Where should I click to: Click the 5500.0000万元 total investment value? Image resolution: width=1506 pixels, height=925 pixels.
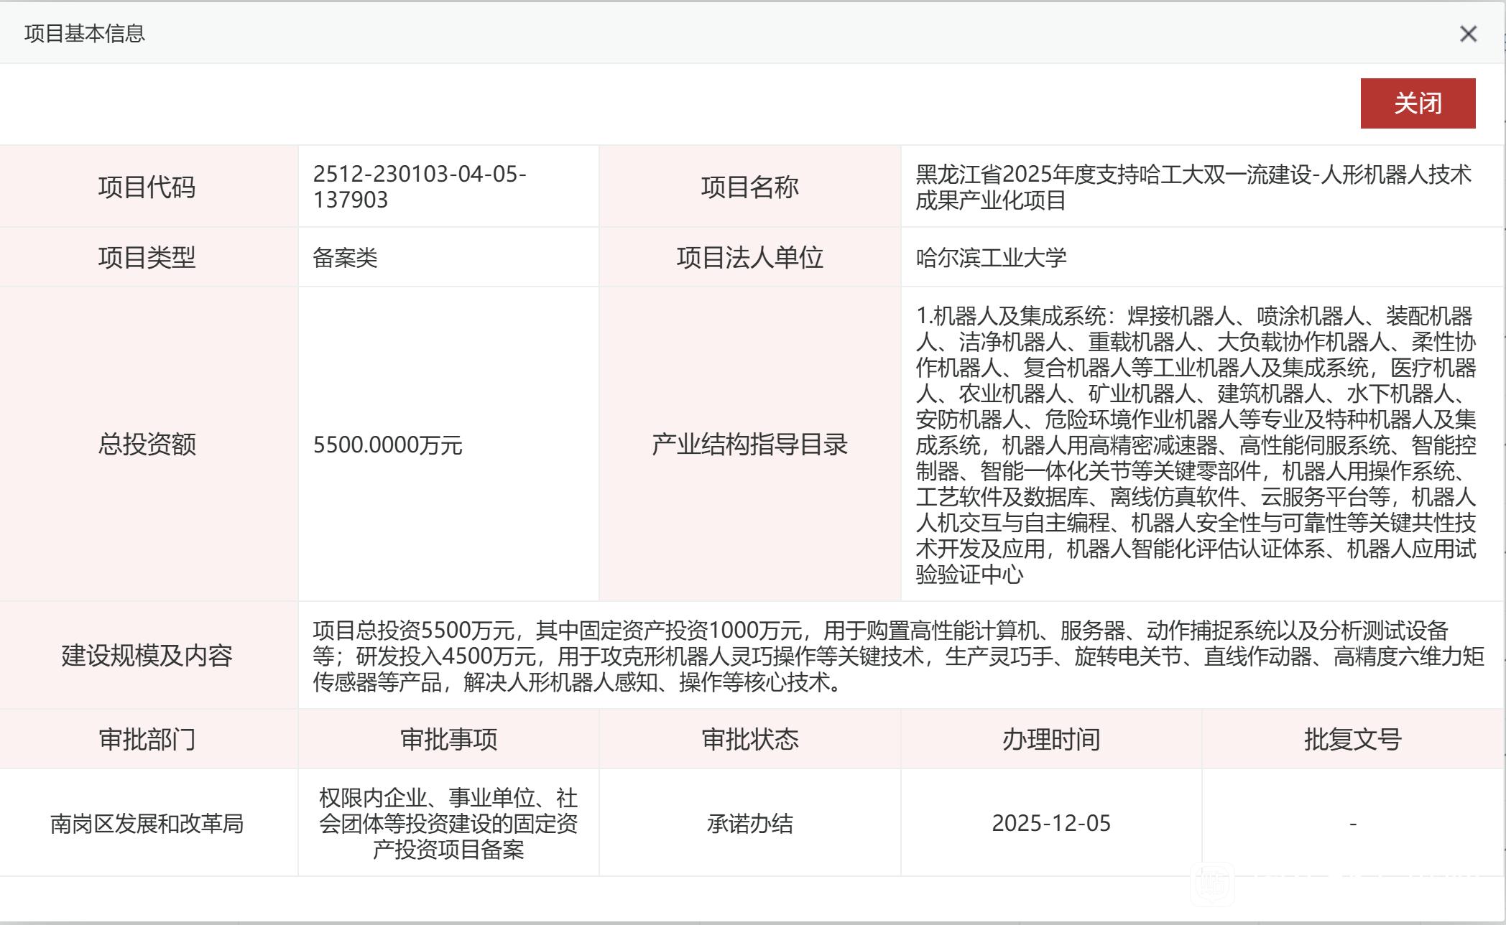point(387,445)
